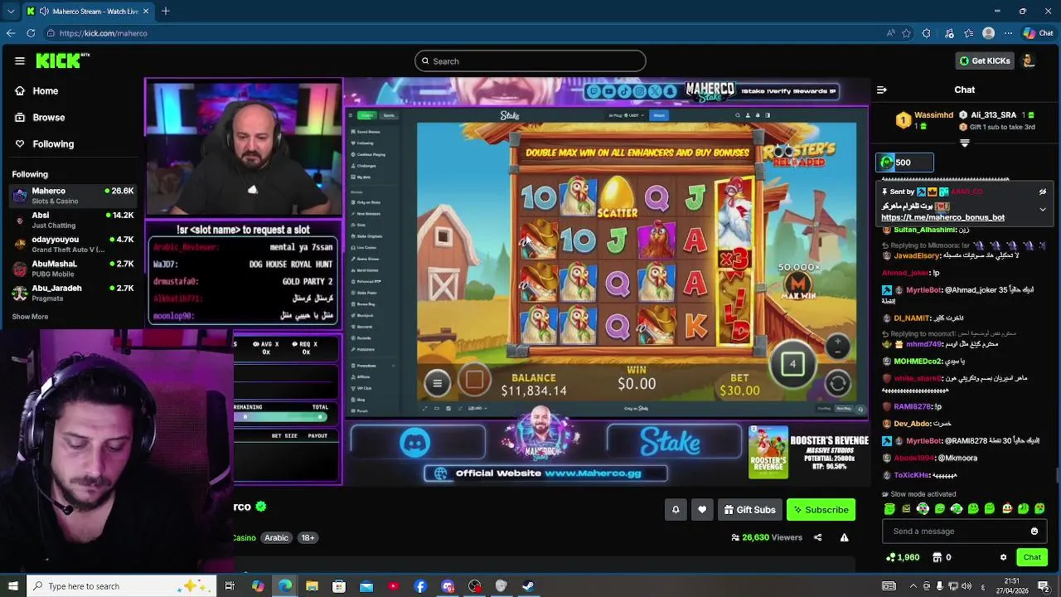The height and width of the screenshot is (597, 1061).
Task: Open Absi channel in Following list
Action: click(x=73, y=220)
